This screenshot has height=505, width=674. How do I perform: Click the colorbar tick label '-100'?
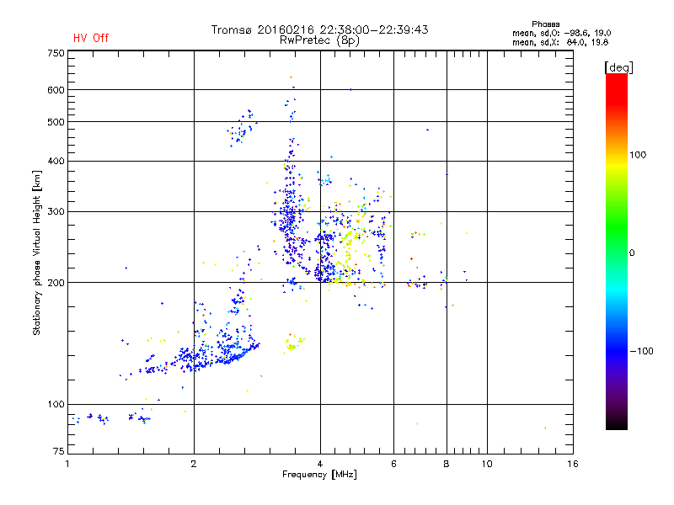(x=641, y=351)
